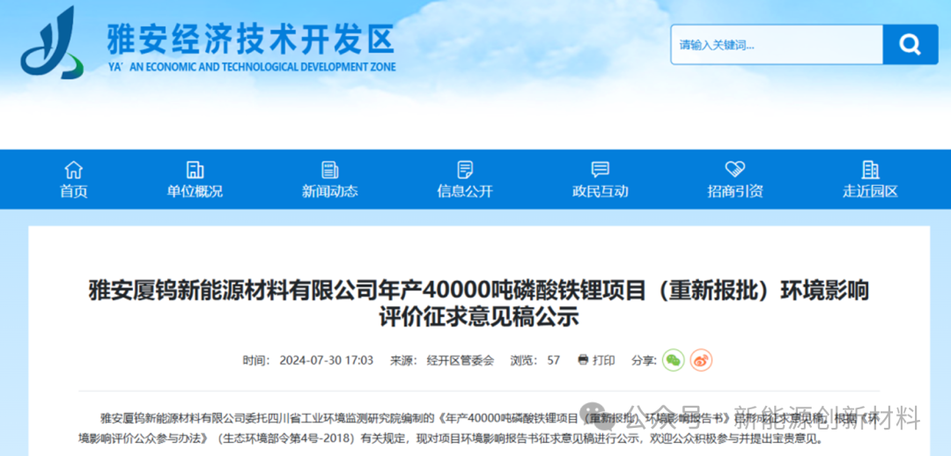Click the publish time 2024-07-30 17:03
Viewport: 951px width, 456px height.
[x=327, y=360]
